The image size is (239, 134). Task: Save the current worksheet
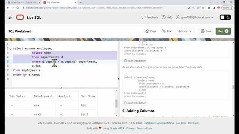pyautogui.click(x=206, y=31)
